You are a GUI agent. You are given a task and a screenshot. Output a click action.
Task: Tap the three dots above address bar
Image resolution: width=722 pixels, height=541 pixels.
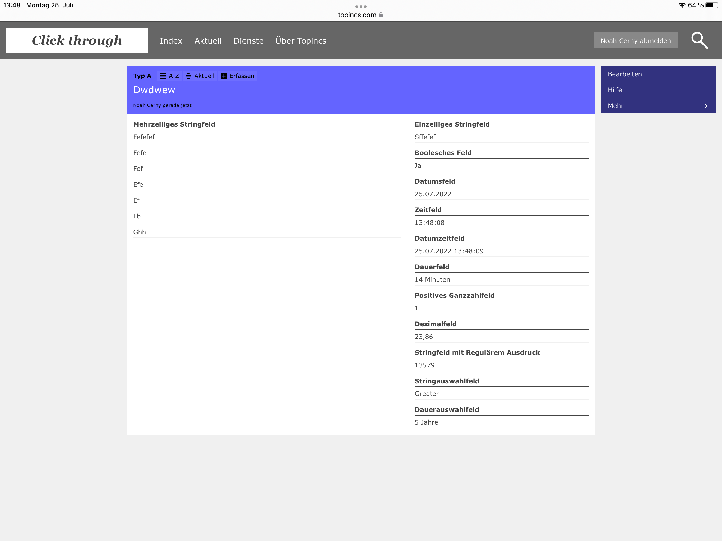(x=361, y=7)
